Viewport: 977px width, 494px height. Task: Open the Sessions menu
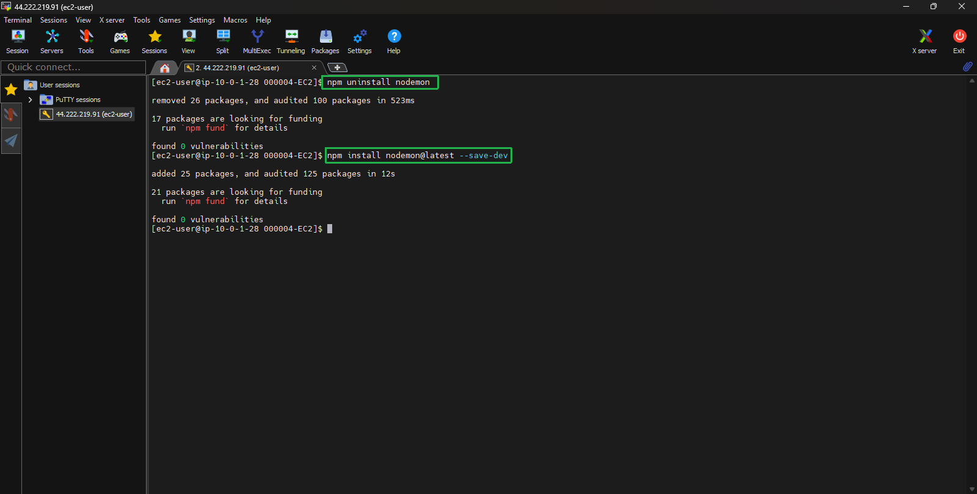(54, 20)
